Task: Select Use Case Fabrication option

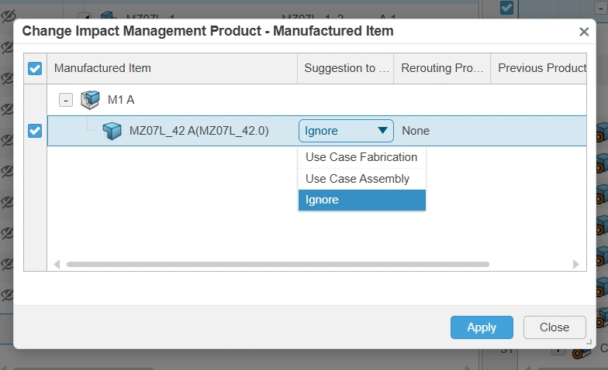Action: 361,157
